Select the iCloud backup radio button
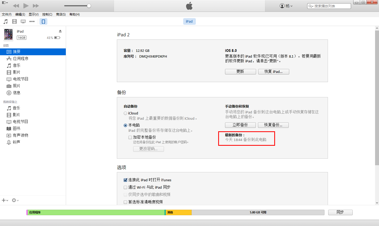Viewport: 379px width, 226px height. (x=126, y=113)
